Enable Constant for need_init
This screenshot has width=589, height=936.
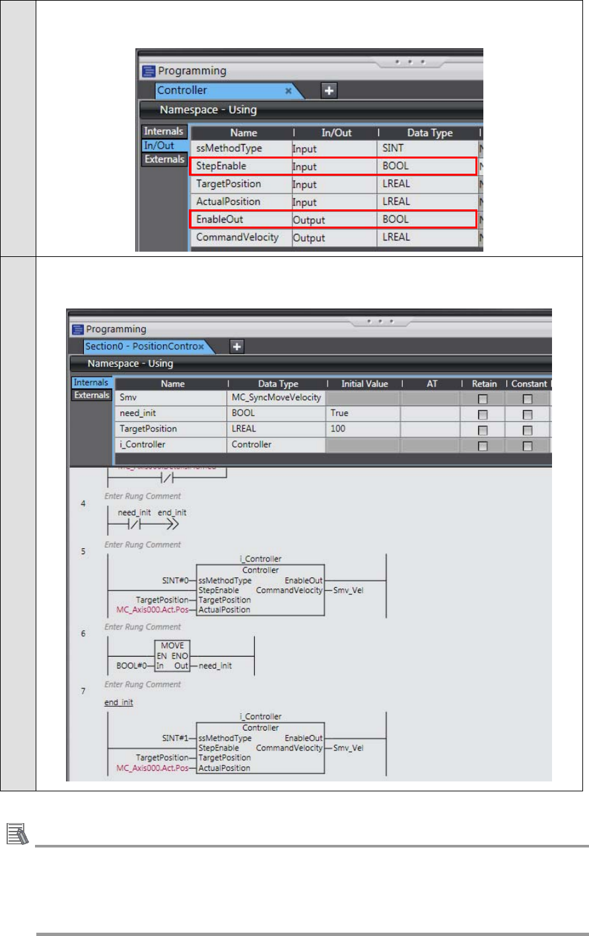coord(528,414)
